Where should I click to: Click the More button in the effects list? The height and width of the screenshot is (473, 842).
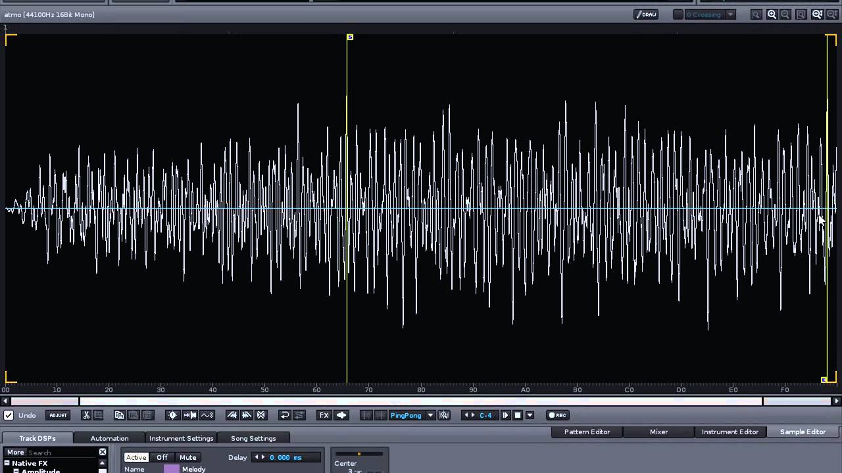16,452
